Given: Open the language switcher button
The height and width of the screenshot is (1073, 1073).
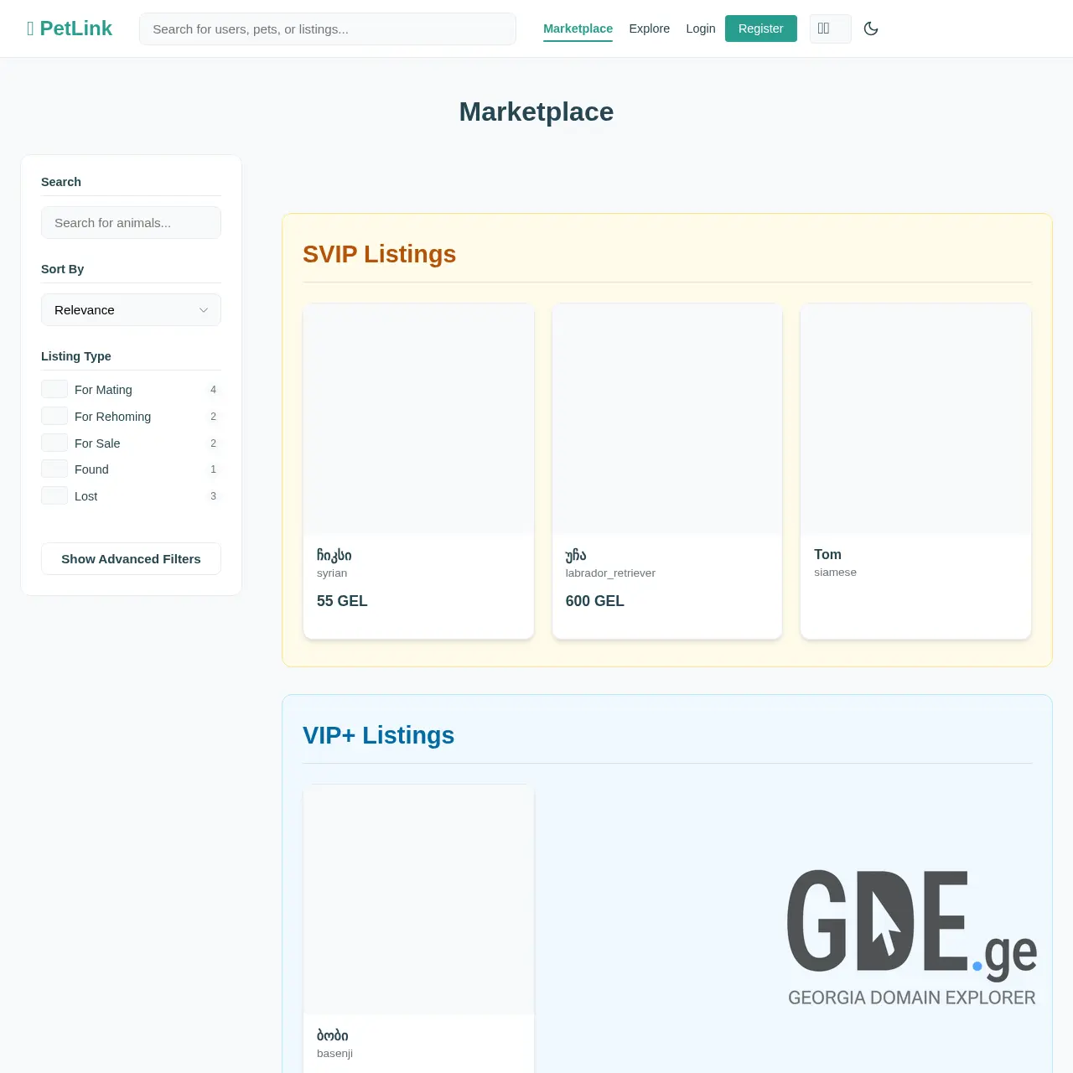Looking at the screenshot, I should pos(830,29).
